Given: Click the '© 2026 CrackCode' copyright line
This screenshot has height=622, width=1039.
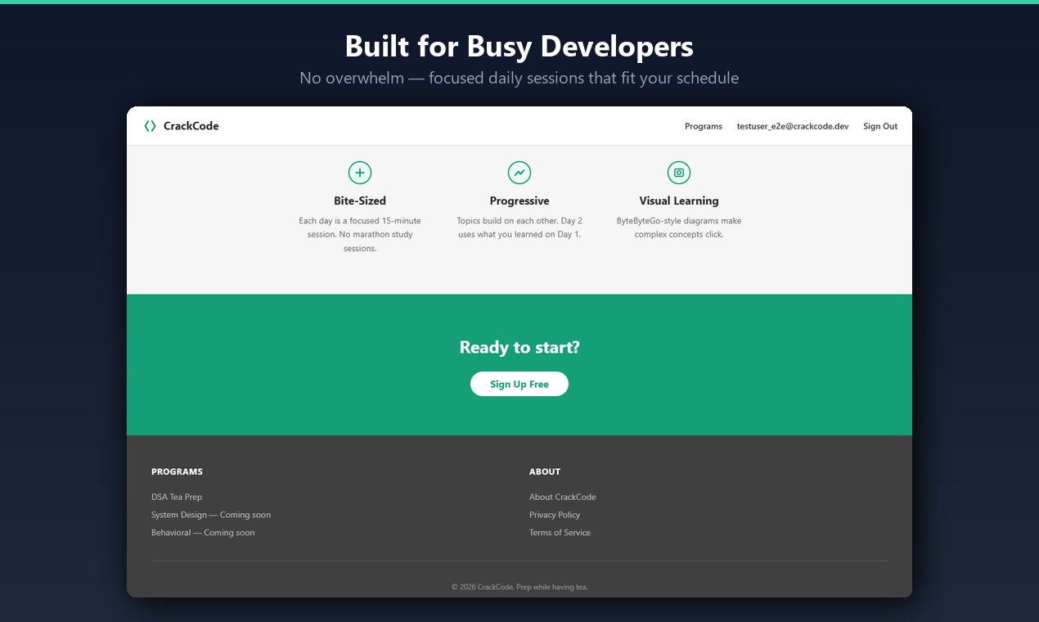Looking at the screenshot, I should point(519,587).
